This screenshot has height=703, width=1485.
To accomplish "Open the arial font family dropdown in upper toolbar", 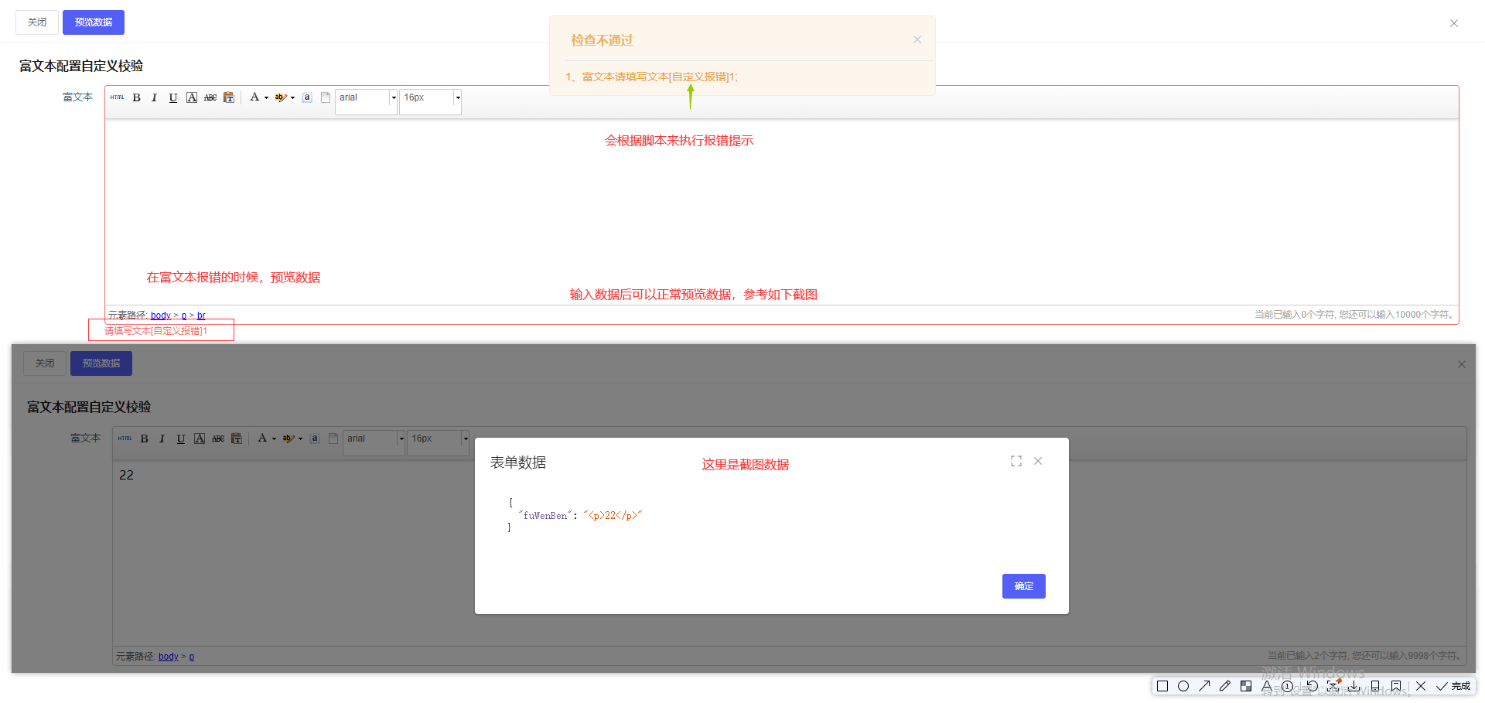I will coord(393,97).
